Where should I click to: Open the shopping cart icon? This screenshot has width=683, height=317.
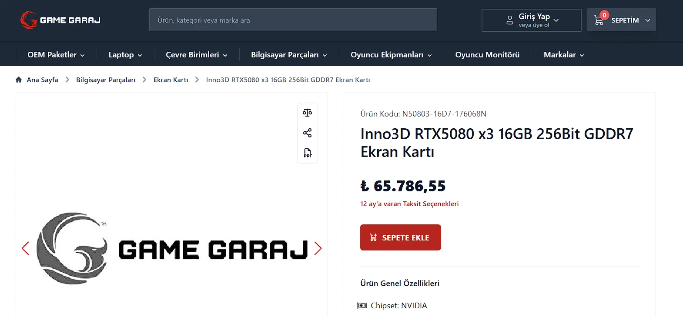click(x=599, y=20)
